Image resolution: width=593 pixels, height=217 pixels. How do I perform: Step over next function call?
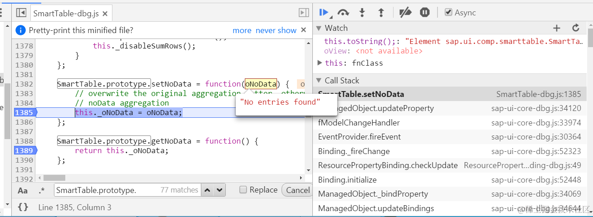click(x=343, y=12)
